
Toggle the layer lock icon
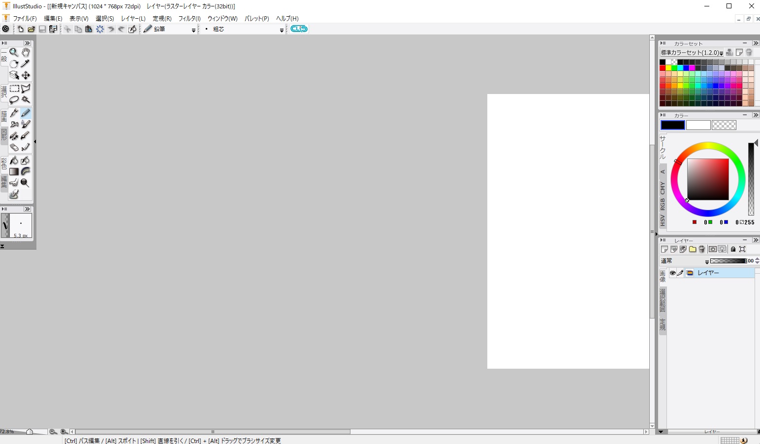click(733, 250)
